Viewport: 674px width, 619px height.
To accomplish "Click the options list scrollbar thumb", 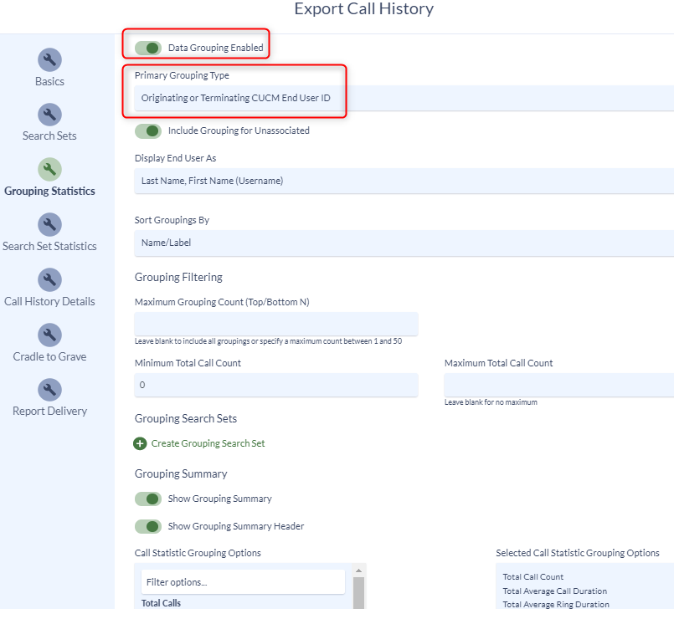I will click(359, 593).
